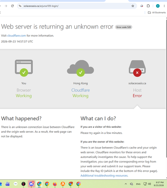Click the host server error icon
The height and width of the screenshot is (188, 167).
137,68
